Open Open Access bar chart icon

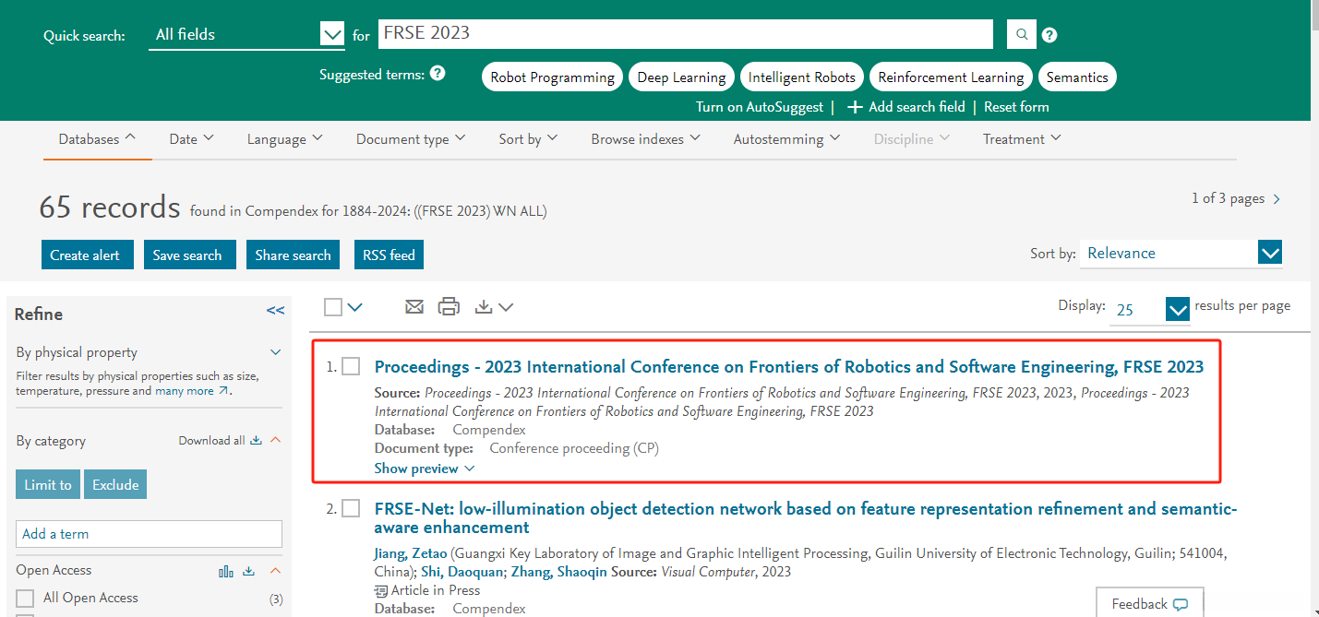226,571
